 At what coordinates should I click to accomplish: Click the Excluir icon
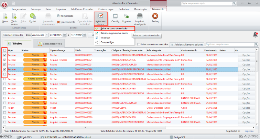point(33,16)
